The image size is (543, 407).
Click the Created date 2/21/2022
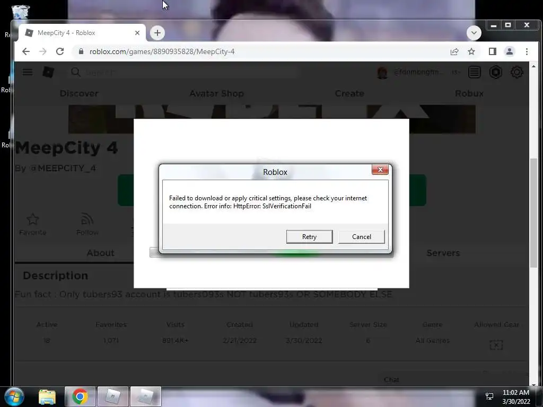click(240, 341)
